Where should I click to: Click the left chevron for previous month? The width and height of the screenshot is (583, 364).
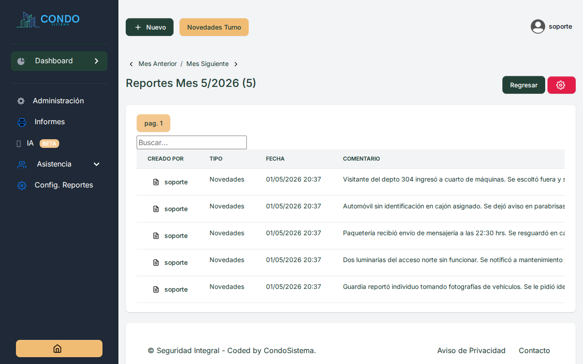[x=131, y=64]
